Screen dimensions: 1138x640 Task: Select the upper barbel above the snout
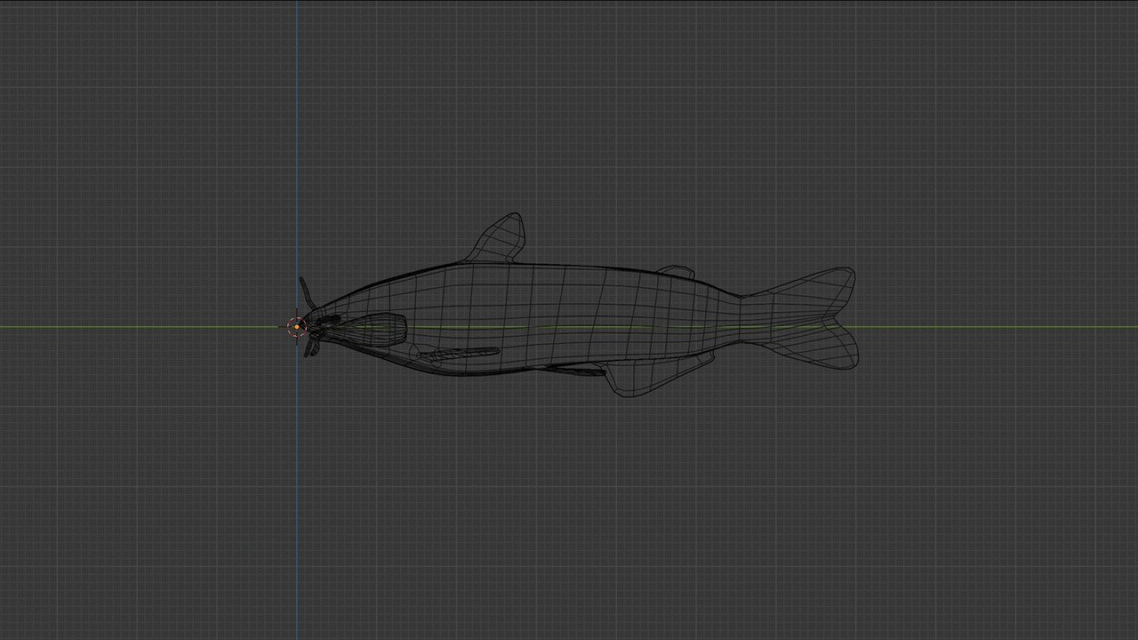(305, 292)
